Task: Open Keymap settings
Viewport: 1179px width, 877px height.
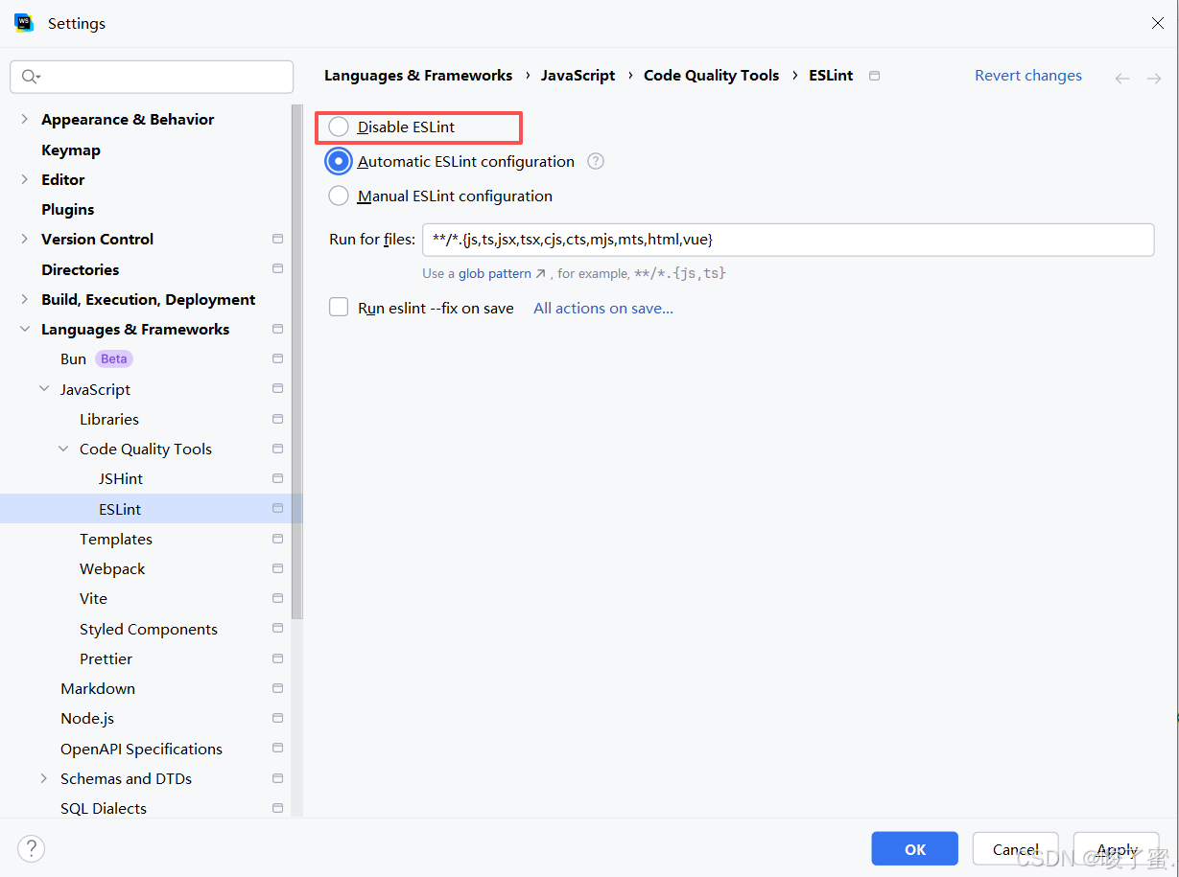Action: pyautogui.click(x=71, y=150)
